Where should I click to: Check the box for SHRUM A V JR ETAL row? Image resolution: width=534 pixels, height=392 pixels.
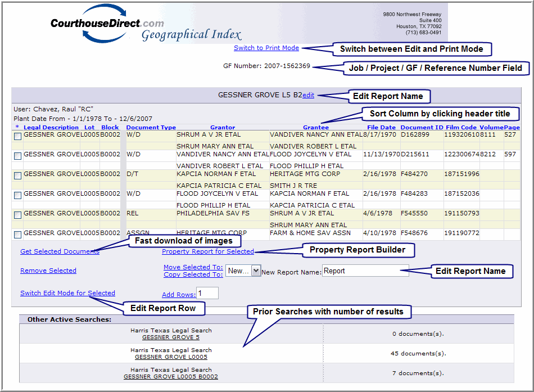18,136
